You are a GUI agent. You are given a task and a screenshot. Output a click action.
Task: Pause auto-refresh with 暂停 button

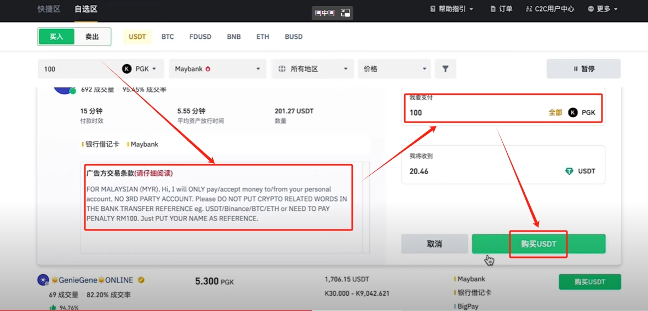[583, 69]
